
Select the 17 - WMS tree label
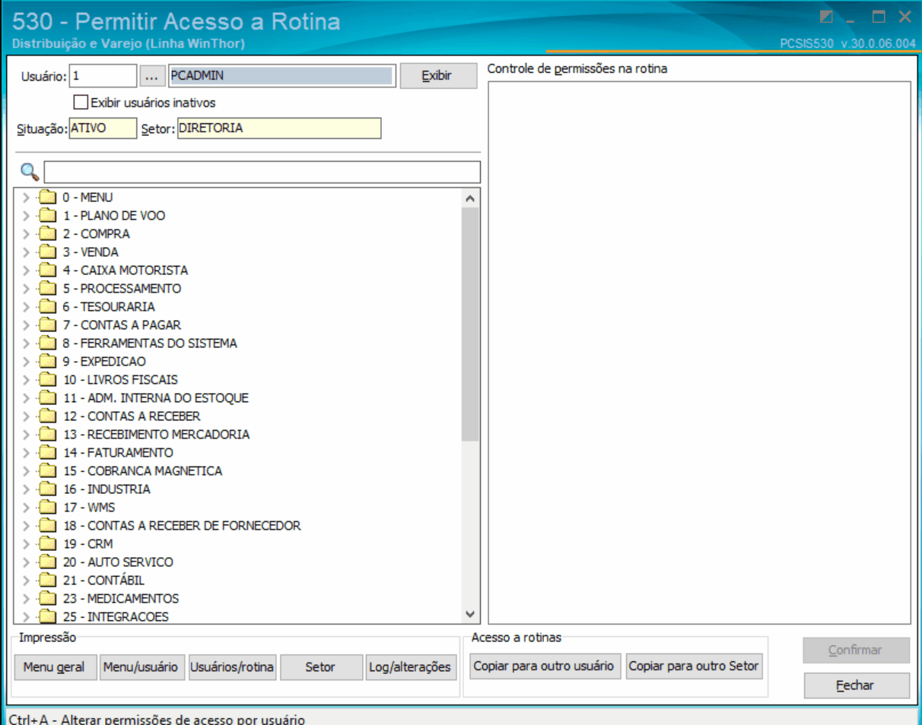coord(89,508)
